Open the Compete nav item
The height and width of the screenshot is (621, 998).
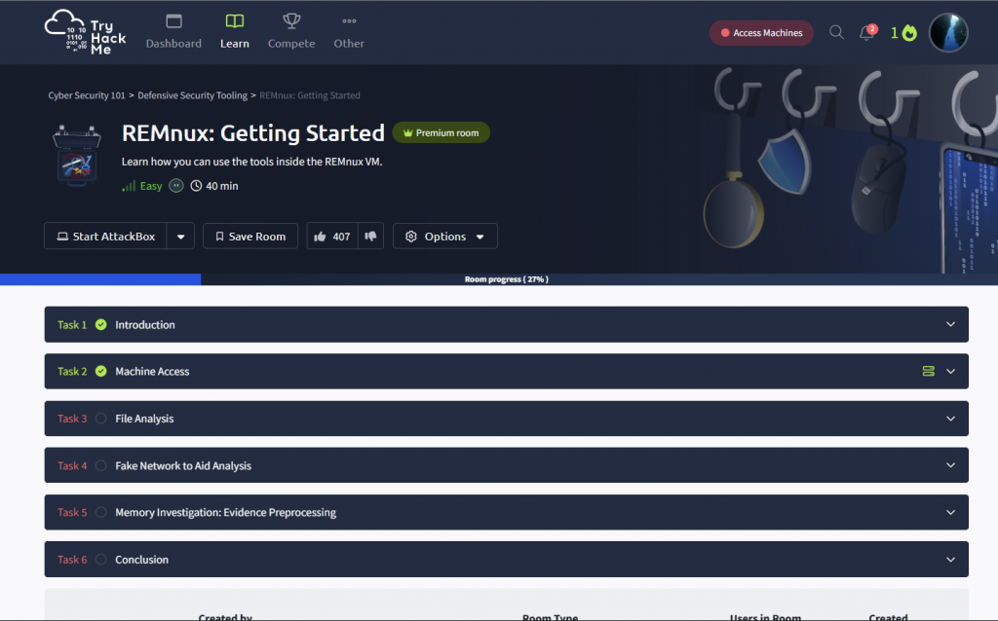coord(290,32)
